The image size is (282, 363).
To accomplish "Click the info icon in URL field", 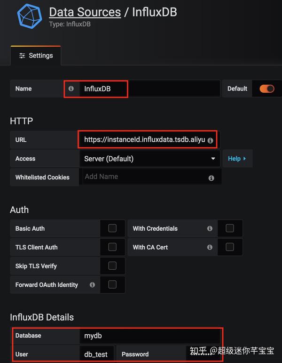I will click(210, 140).
